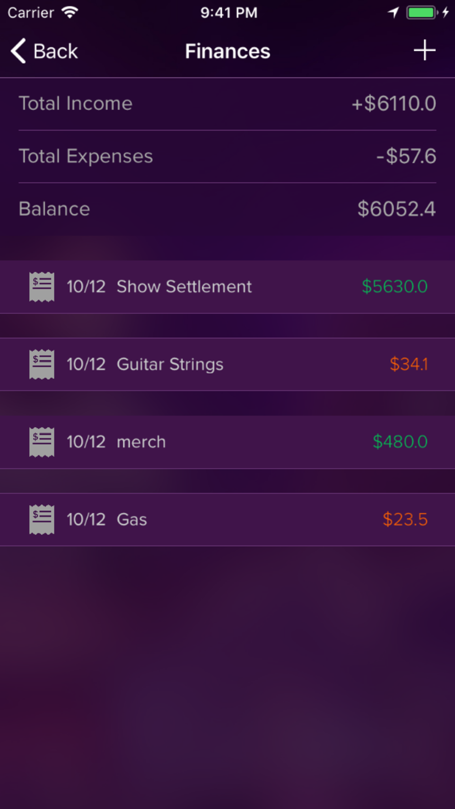Tap the location arrow status icon
455x809 pixels.
pyautogui.click(x=394, y=12)
